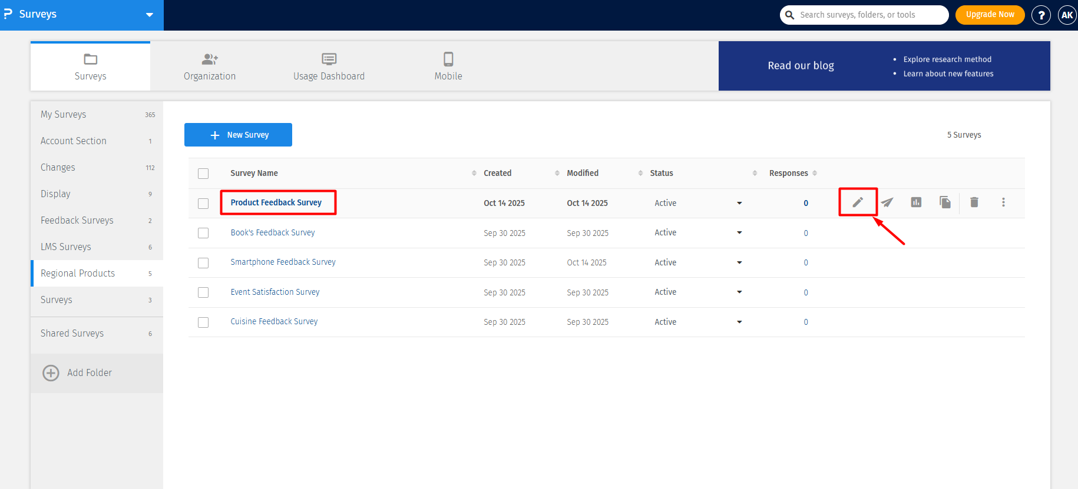Open the Organization tab
Screen dimensions: 1078x489
click(210, 66)
